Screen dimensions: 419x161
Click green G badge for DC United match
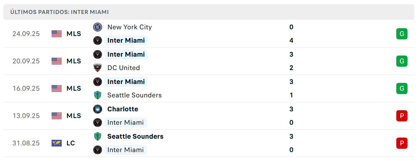coord(402,61)
